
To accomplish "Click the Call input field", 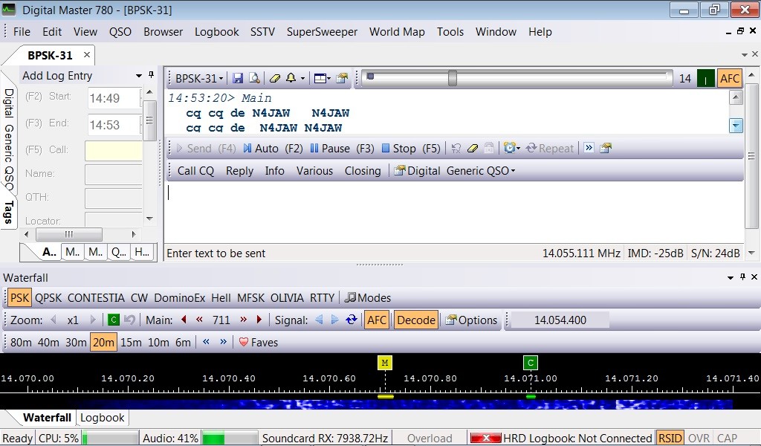I will point(114,150).
